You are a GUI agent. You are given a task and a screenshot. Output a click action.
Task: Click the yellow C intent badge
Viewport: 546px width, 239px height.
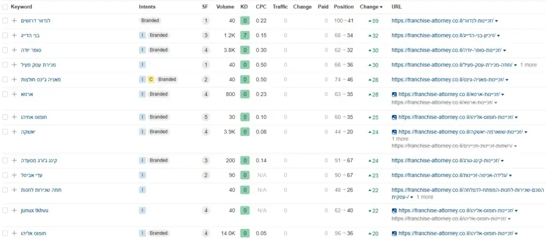(x=151, y=79)
